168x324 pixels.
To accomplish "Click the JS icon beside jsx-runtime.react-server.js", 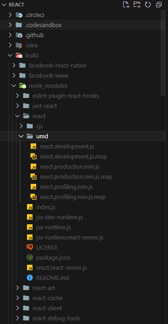I will pos(30,238).
